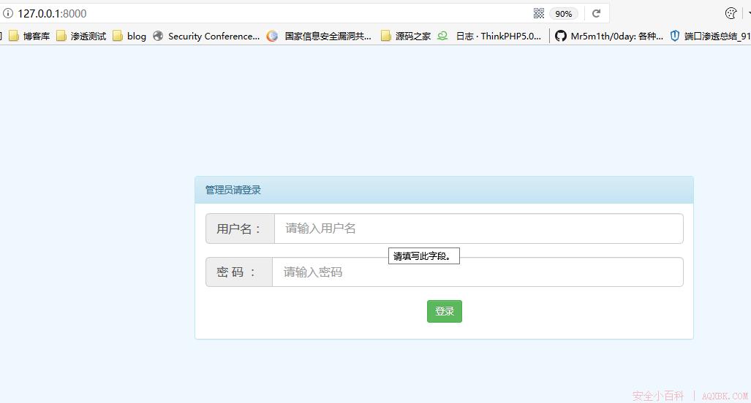
Task: Click the shield icon of 端口渗透总结 bookmark
Action: pos(675,36)
